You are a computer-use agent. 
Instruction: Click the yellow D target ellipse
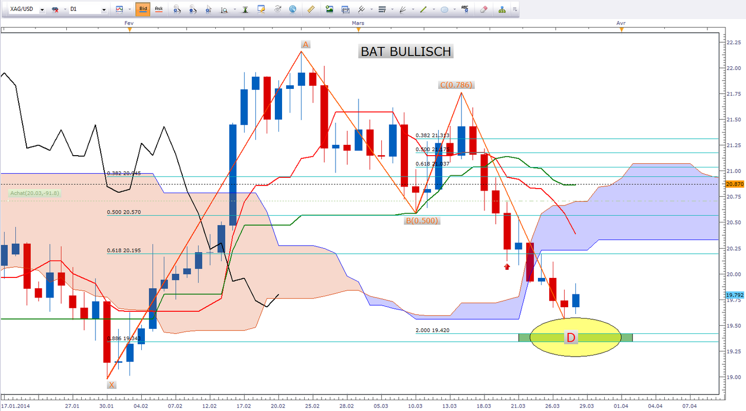click(x=575, y=338)
